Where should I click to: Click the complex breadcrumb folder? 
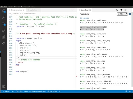coord(16,13)
